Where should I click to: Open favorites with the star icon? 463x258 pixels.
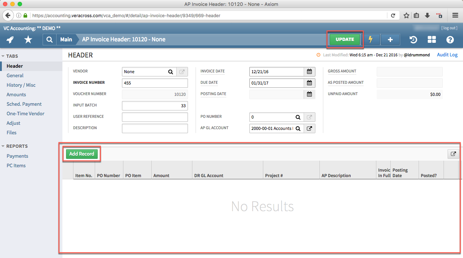[x=28, y=40]
